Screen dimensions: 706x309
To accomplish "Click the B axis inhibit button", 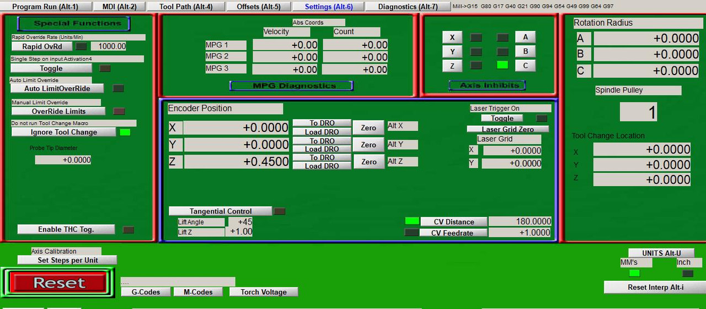I will click(x=526, y=51).
